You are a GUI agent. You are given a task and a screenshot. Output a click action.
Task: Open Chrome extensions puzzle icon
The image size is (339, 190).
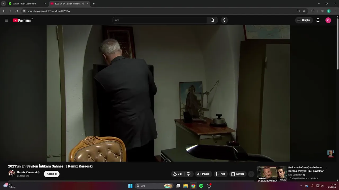click(x=313, y=11)
